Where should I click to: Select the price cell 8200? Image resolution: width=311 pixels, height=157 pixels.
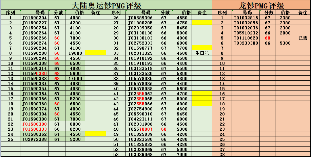pyautogui.click(x=75, y=129)
